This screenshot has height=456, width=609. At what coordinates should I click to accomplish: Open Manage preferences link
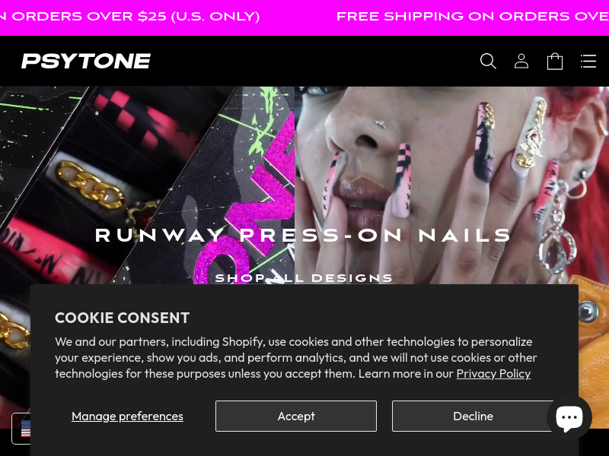tap(127, 416)
